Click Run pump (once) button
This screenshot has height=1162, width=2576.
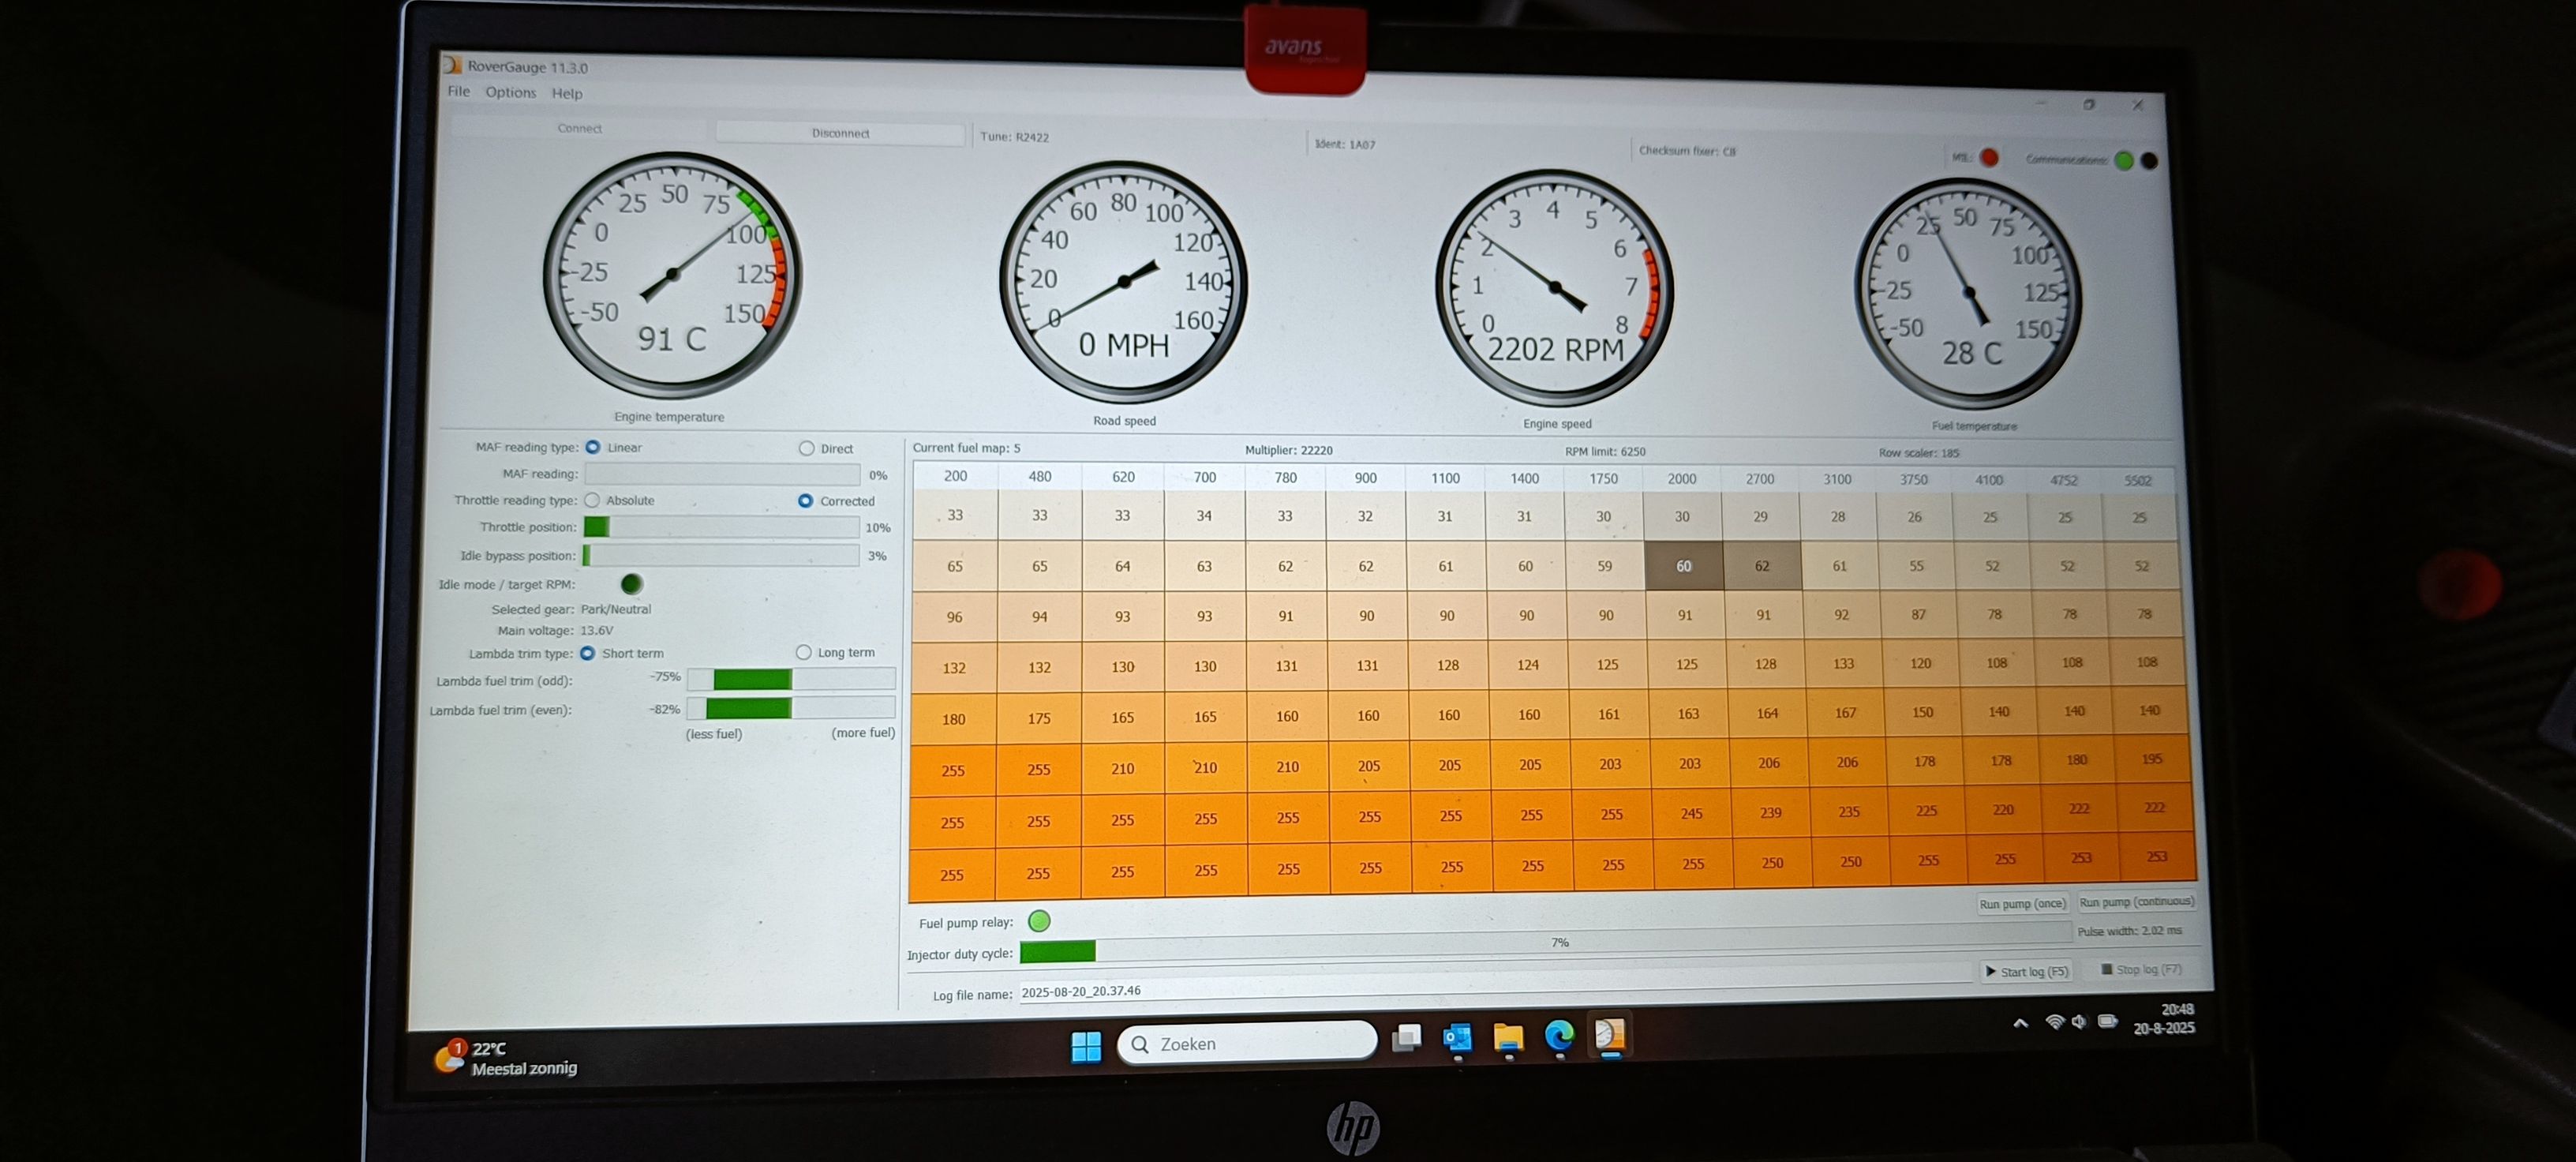(x=2021, y=903)
